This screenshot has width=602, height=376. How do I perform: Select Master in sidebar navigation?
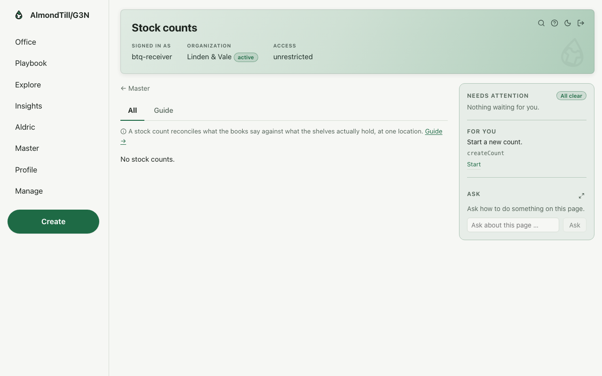pos(27,148)
